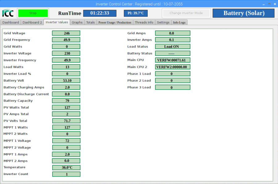Click the Battery (Solar) mode indicator
Image resolution: width=278 pixels, height=184 pixels.
click(243, 13)
